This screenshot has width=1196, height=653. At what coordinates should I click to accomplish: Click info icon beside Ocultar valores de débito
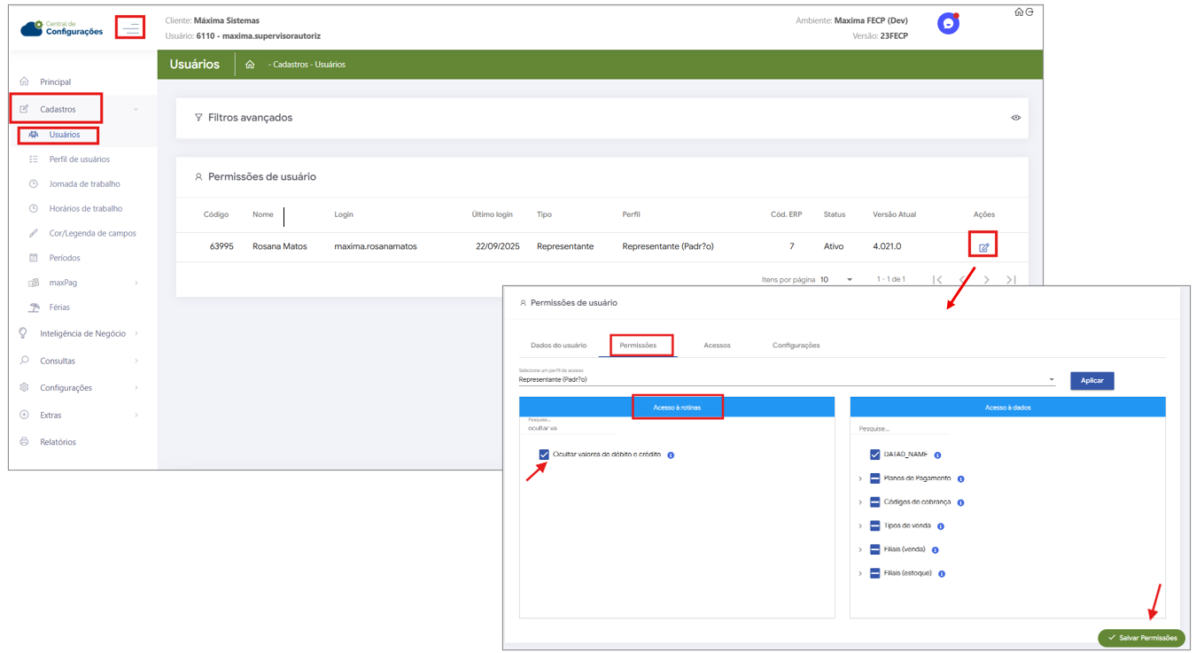[671, 455]
